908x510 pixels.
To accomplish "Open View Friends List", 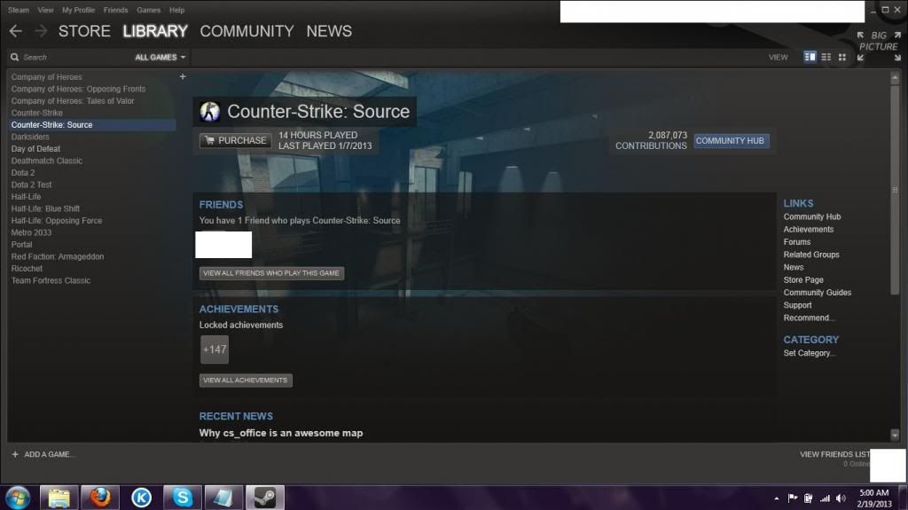I will coord(834,454).
